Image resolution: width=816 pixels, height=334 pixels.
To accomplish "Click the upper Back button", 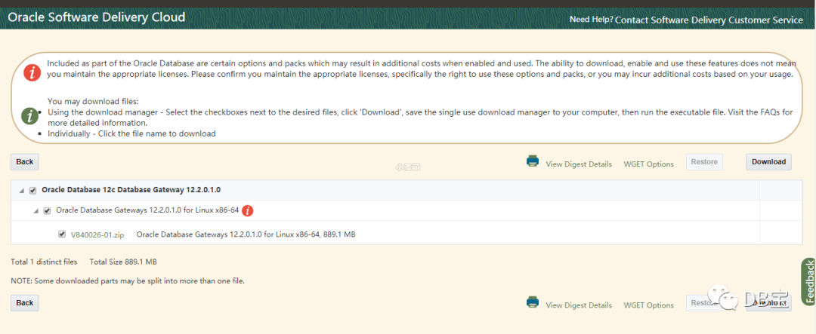I will tap(24, 161).
